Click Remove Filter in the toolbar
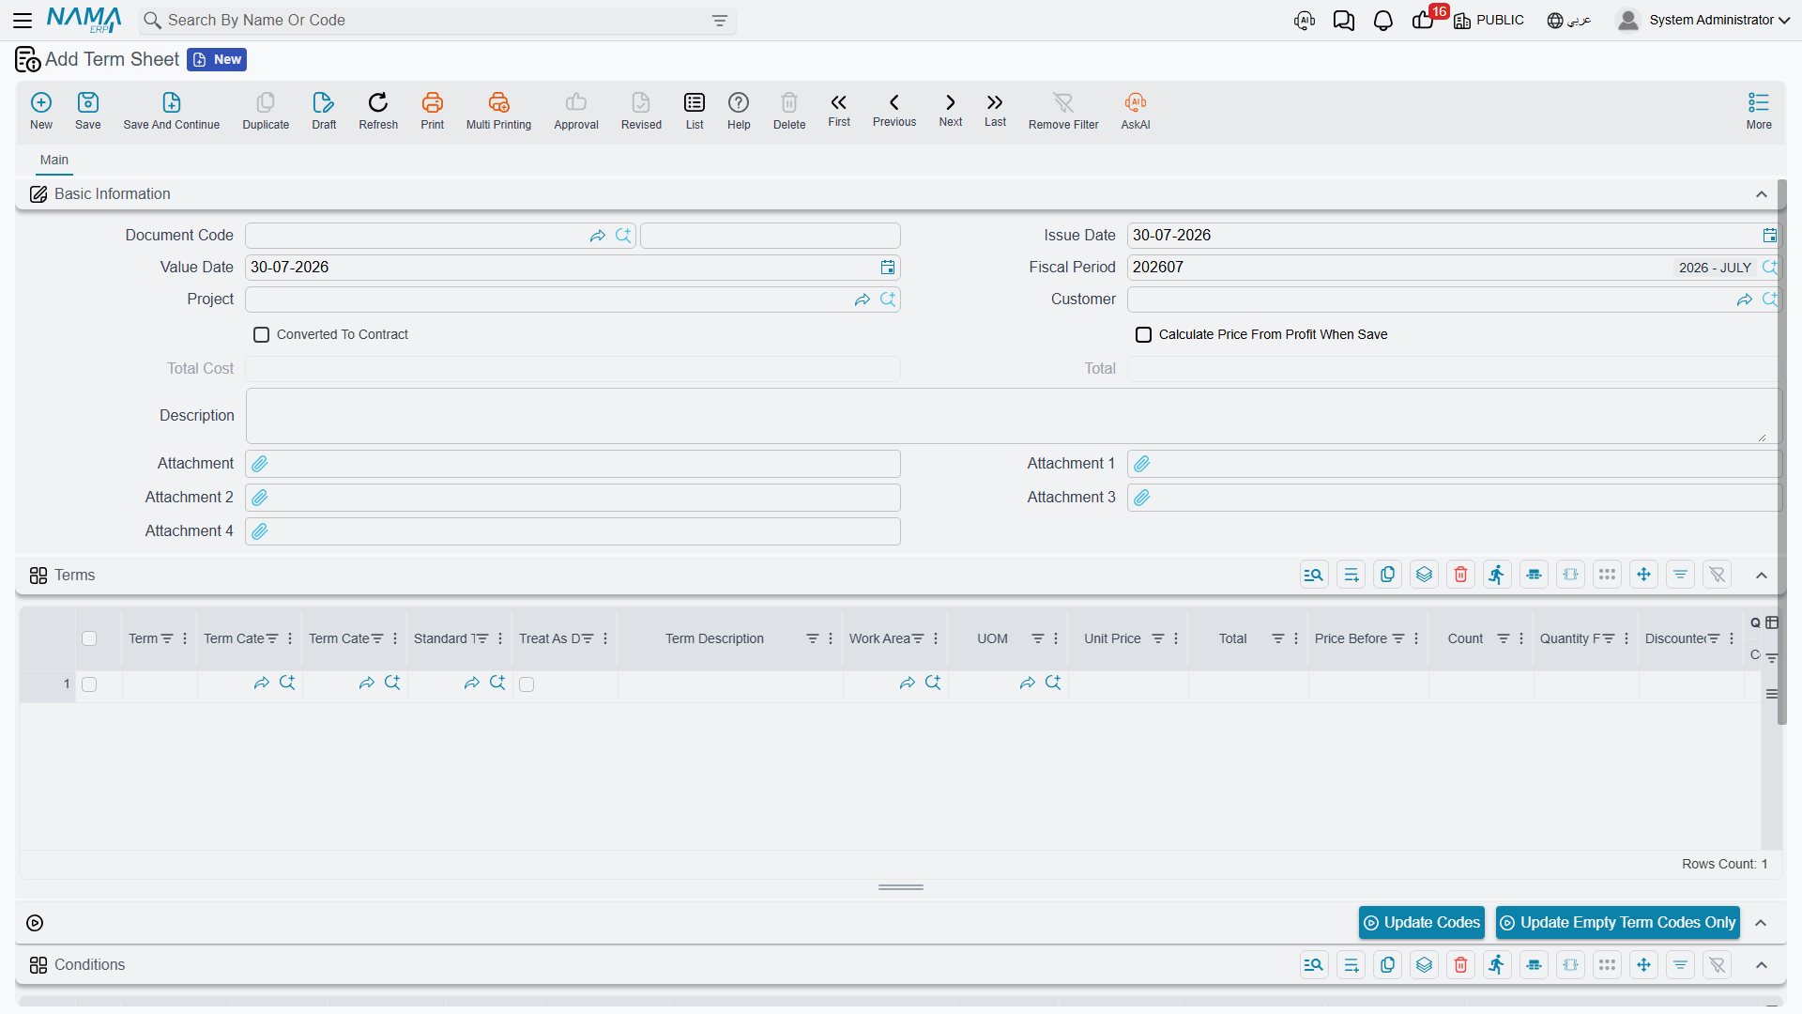This screenshot has height=1014, width=1802. [x=1063, y=111]
